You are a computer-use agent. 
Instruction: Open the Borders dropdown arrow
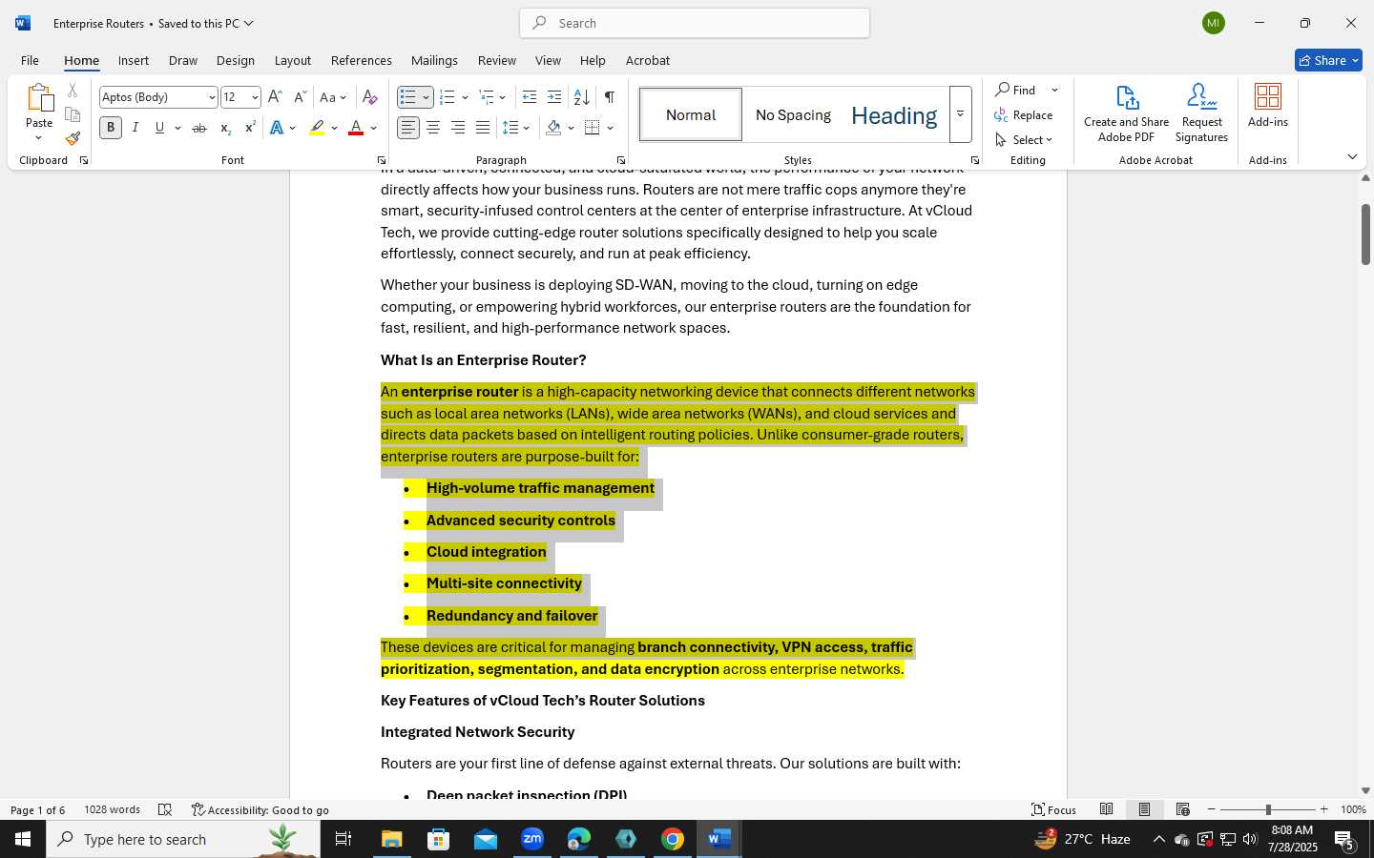(x=611, y=128)
